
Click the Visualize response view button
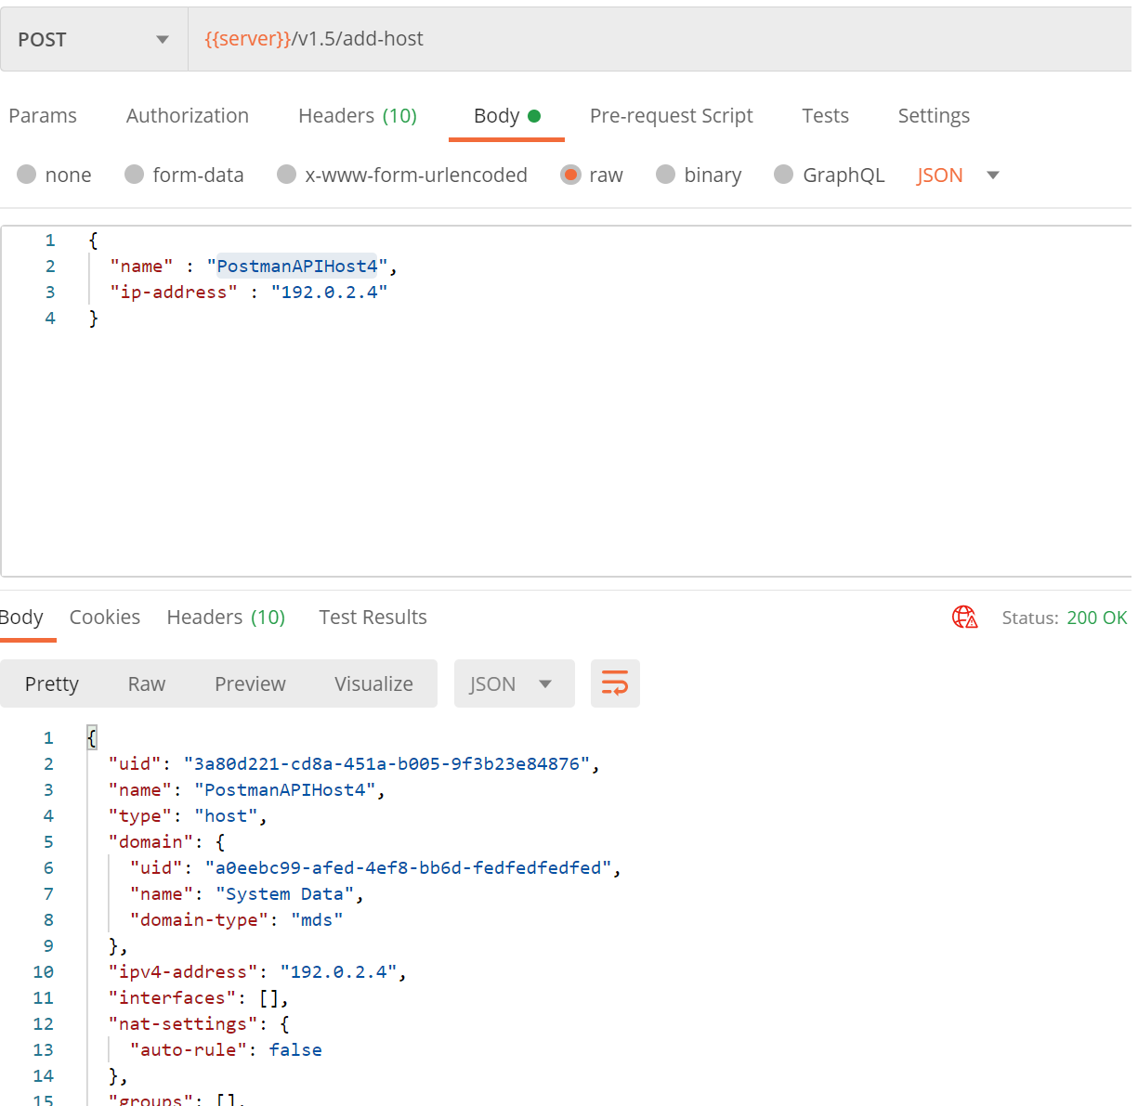pyautogui.click(x=373, y=683)
